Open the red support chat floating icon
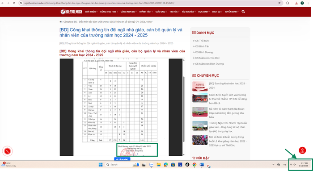Viewport: 313px width, 171px height. pyautogui.click(x=302, y=150)
